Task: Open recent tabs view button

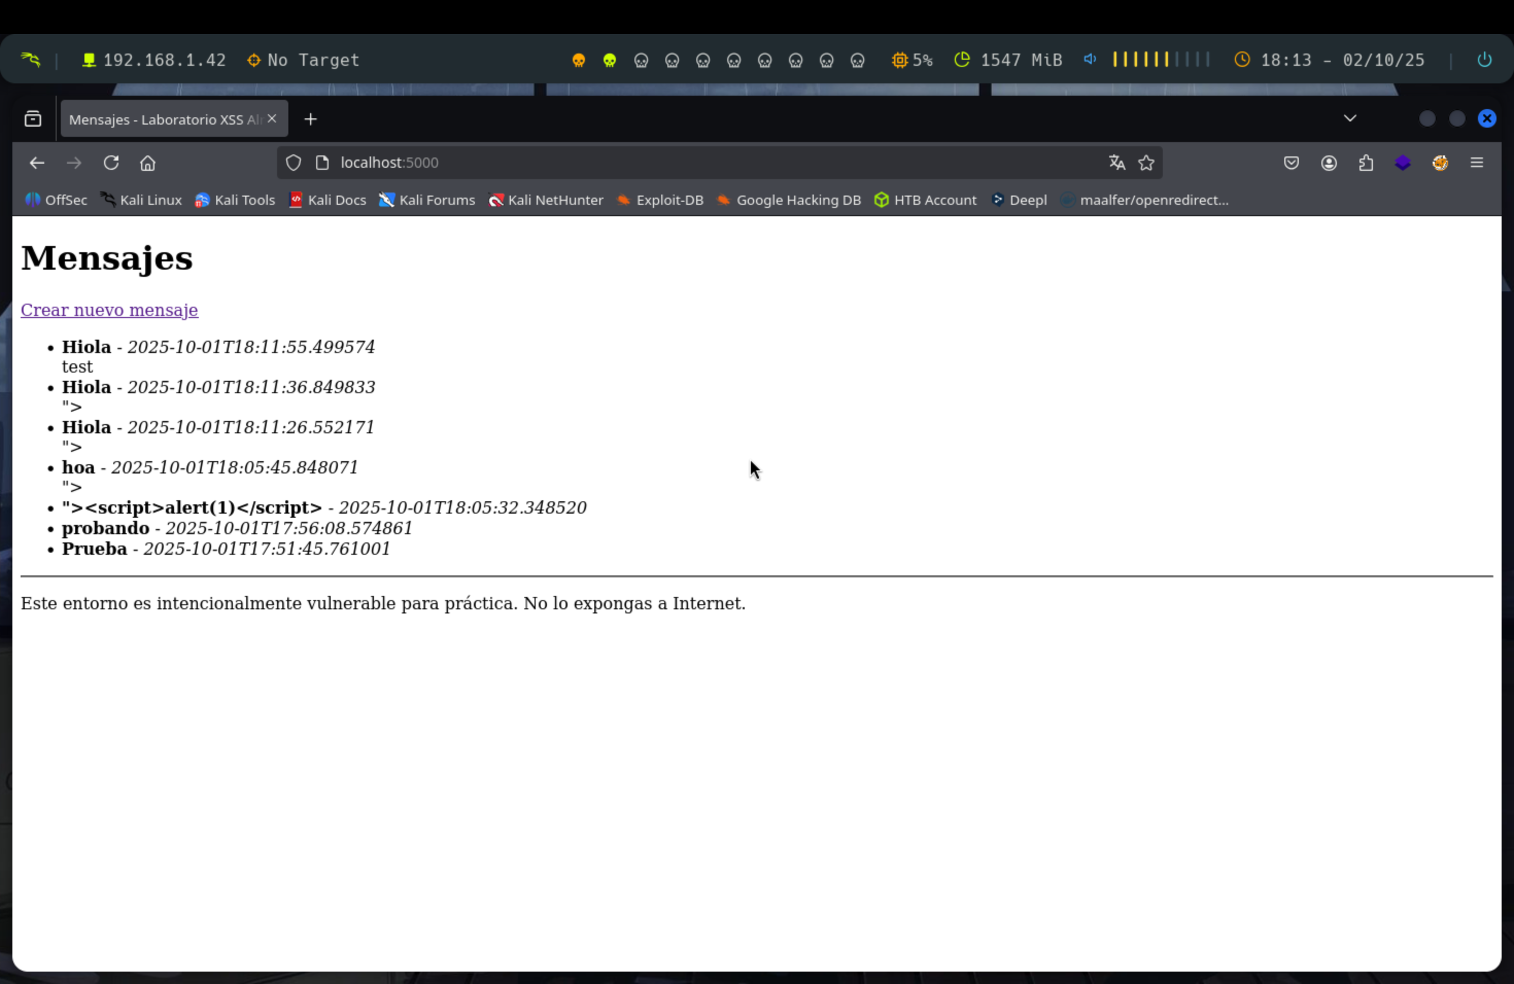Action: 33,119
